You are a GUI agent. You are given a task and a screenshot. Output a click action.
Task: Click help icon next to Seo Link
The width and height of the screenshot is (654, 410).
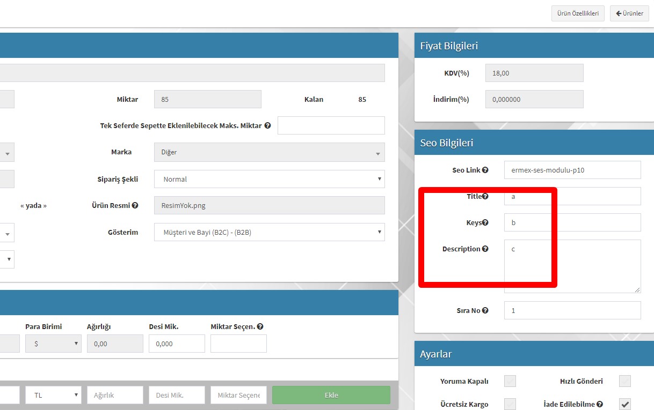pos(485,170)
